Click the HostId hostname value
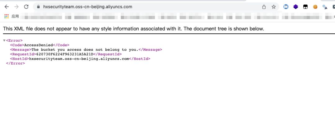 tap(79, 59)
